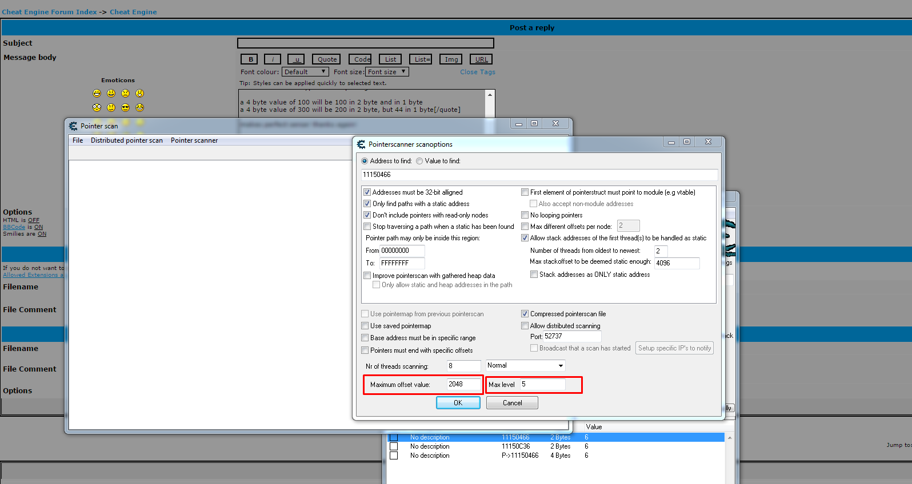Insert the shocked wide-eyed emoticon
This screenshot has height=484, width=912.
(97, 107)
